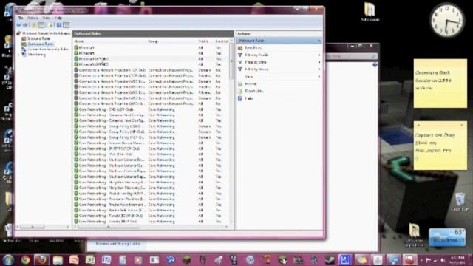Expand the Filter by State submenu arrow
This screenshot has height=266, width=473.
point(319,62)
